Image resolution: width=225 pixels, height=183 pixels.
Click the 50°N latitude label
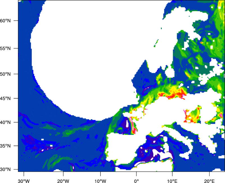click(5, 74)
